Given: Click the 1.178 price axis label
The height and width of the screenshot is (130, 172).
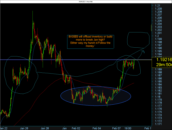Looking at the screenshot, I should point(158,103).
